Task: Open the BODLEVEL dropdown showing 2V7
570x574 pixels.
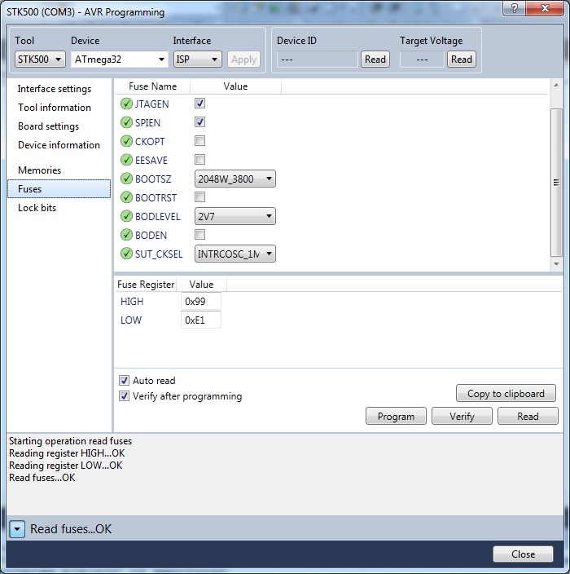Action: [x=235, y=216]
